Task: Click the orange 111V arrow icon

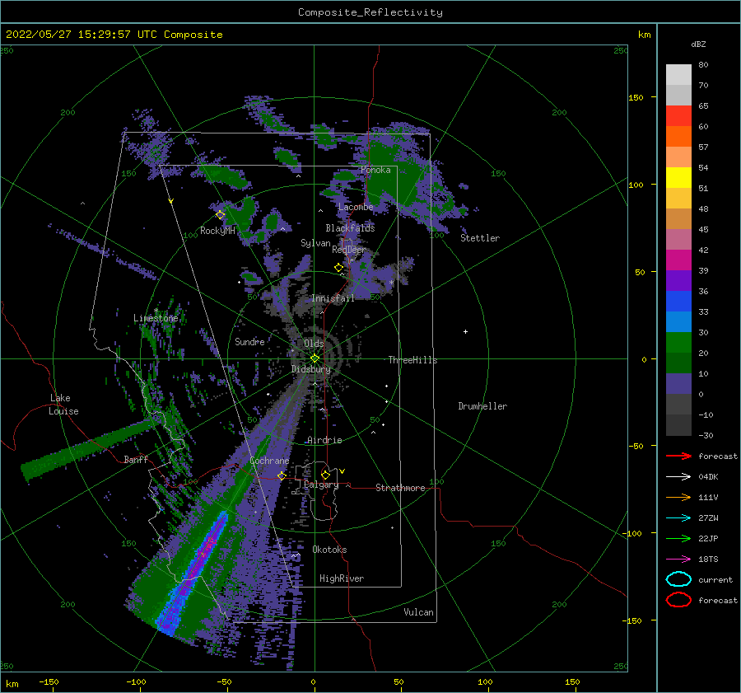Action: click(678, 497)
